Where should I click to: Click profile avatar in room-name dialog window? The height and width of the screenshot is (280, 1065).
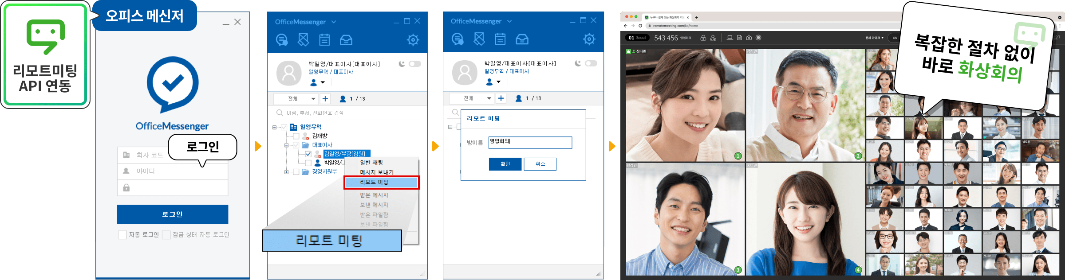(465, 73)
